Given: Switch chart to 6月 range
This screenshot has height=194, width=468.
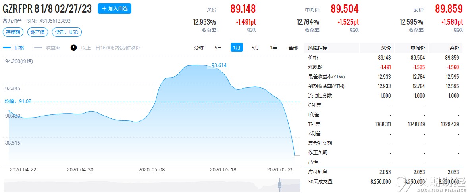Looking at the screenshot, I should (255, 48).
